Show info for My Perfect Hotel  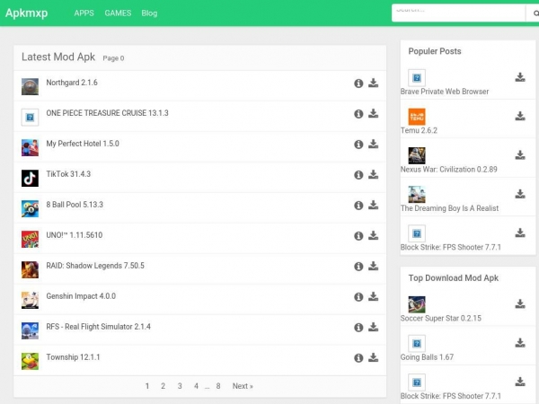coord(358,145)
